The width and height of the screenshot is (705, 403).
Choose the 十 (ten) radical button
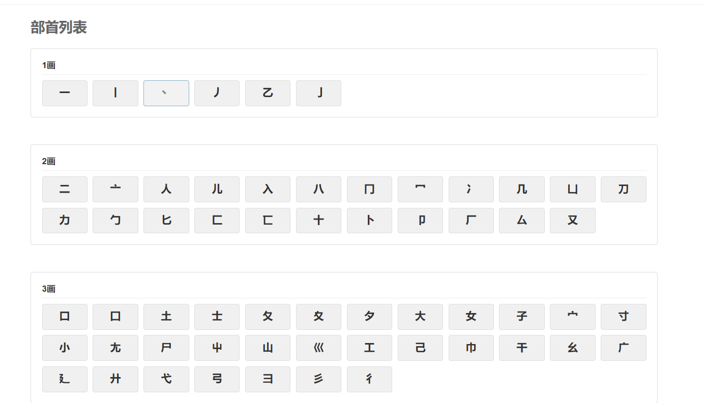pos(318,221)
